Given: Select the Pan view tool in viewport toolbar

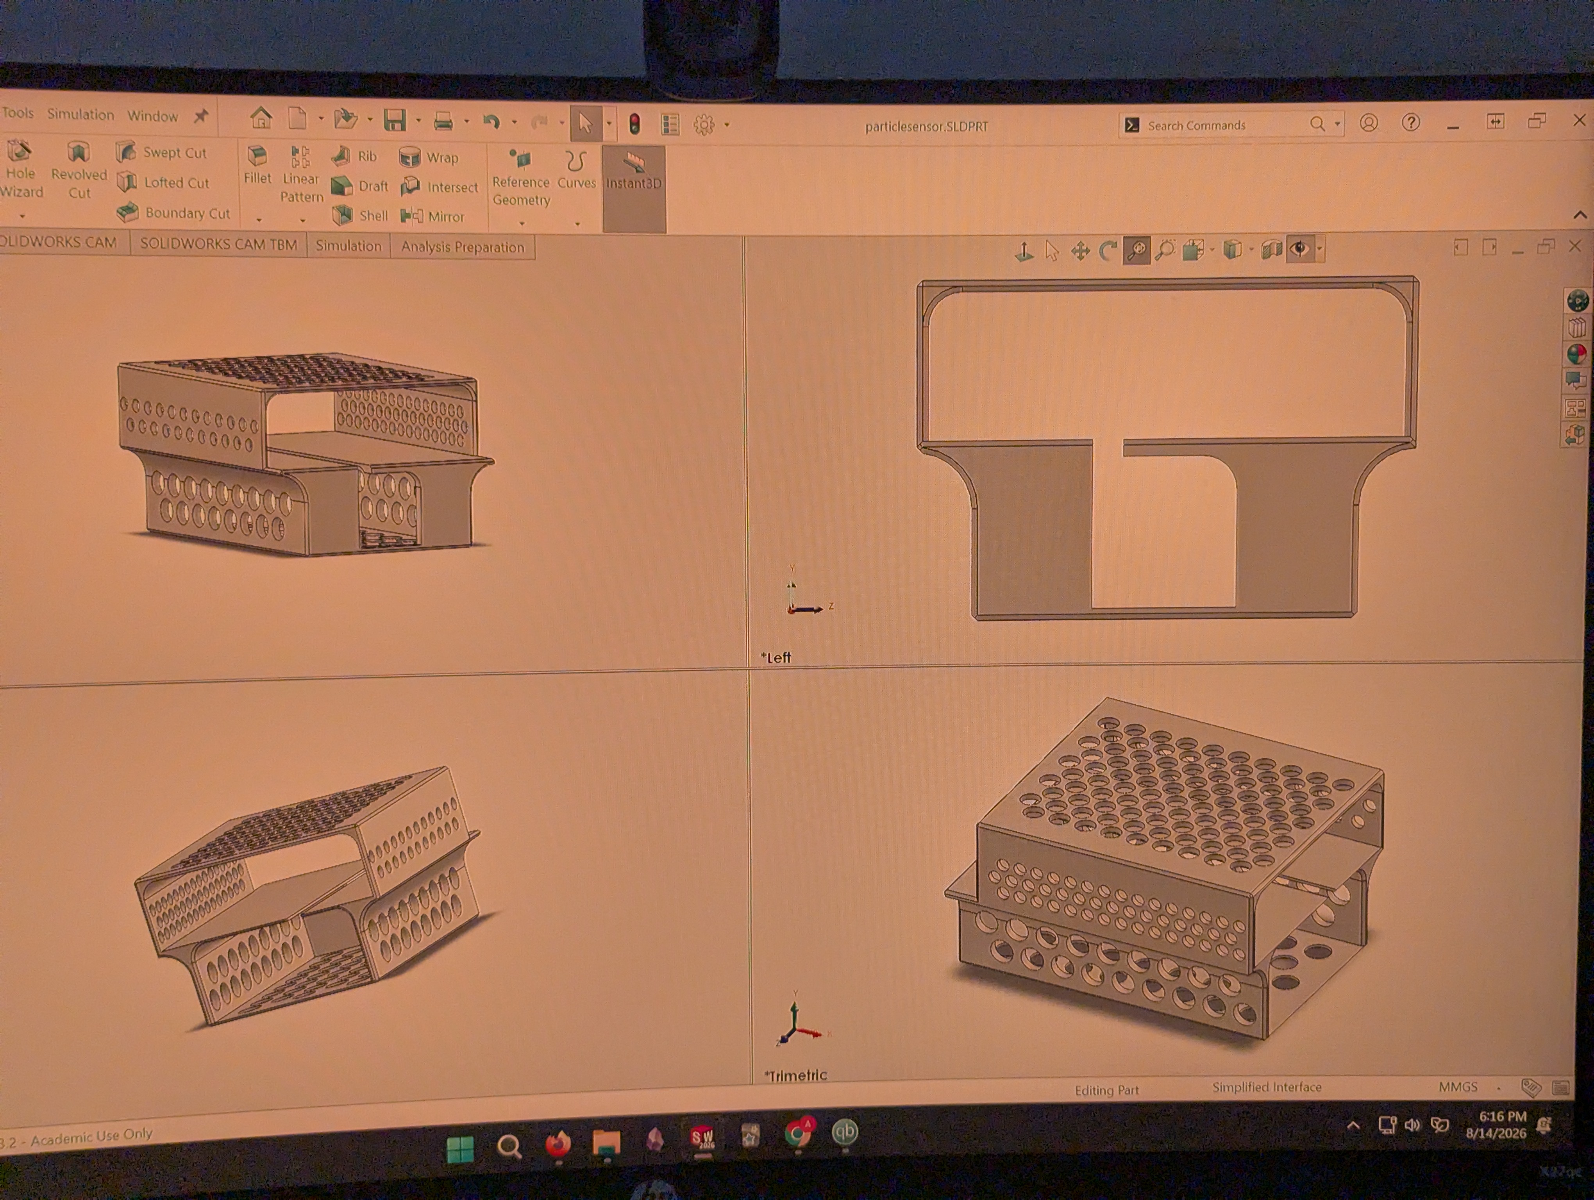Looking at the screenshot, I should click(1080, 251).
